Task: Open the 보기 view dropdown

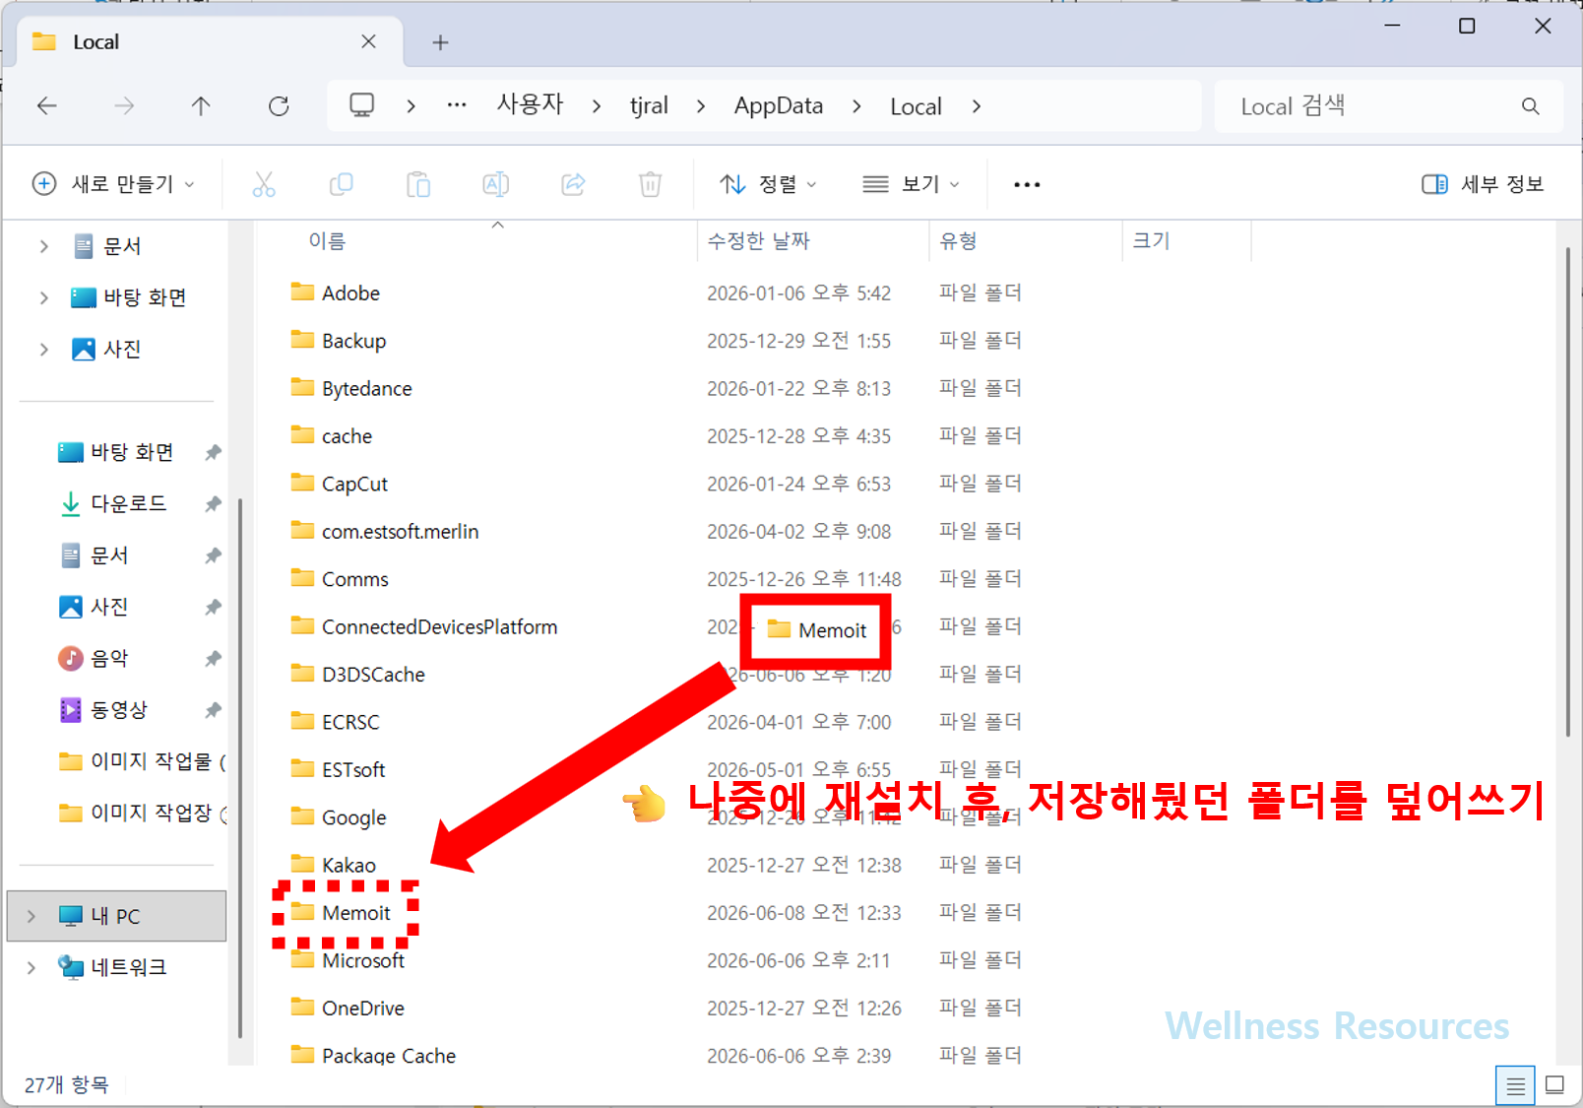Action: (x=911, y=184)
